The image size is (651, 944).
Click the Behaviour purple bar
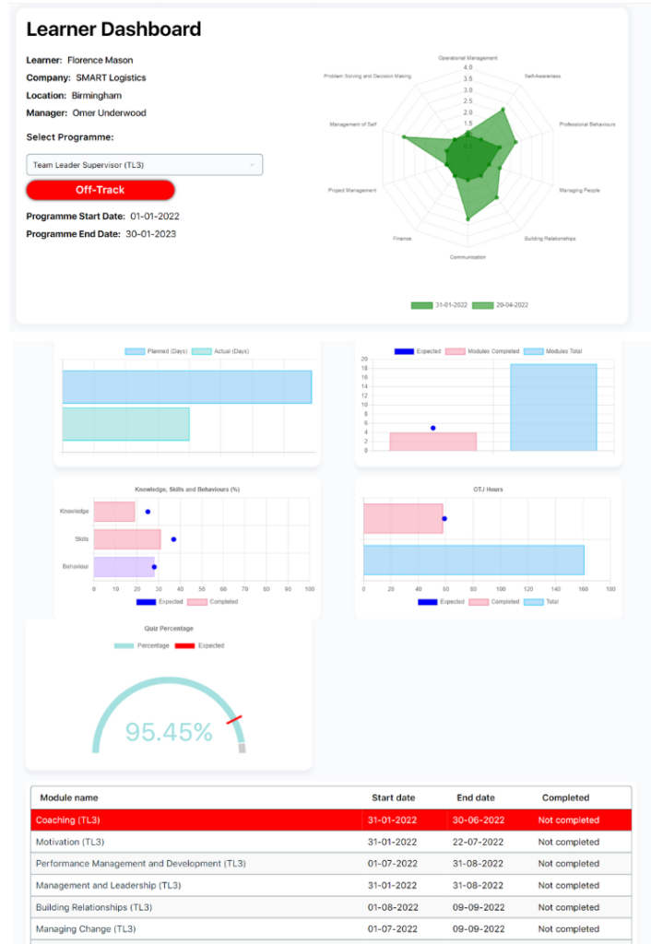coord(124,567)
